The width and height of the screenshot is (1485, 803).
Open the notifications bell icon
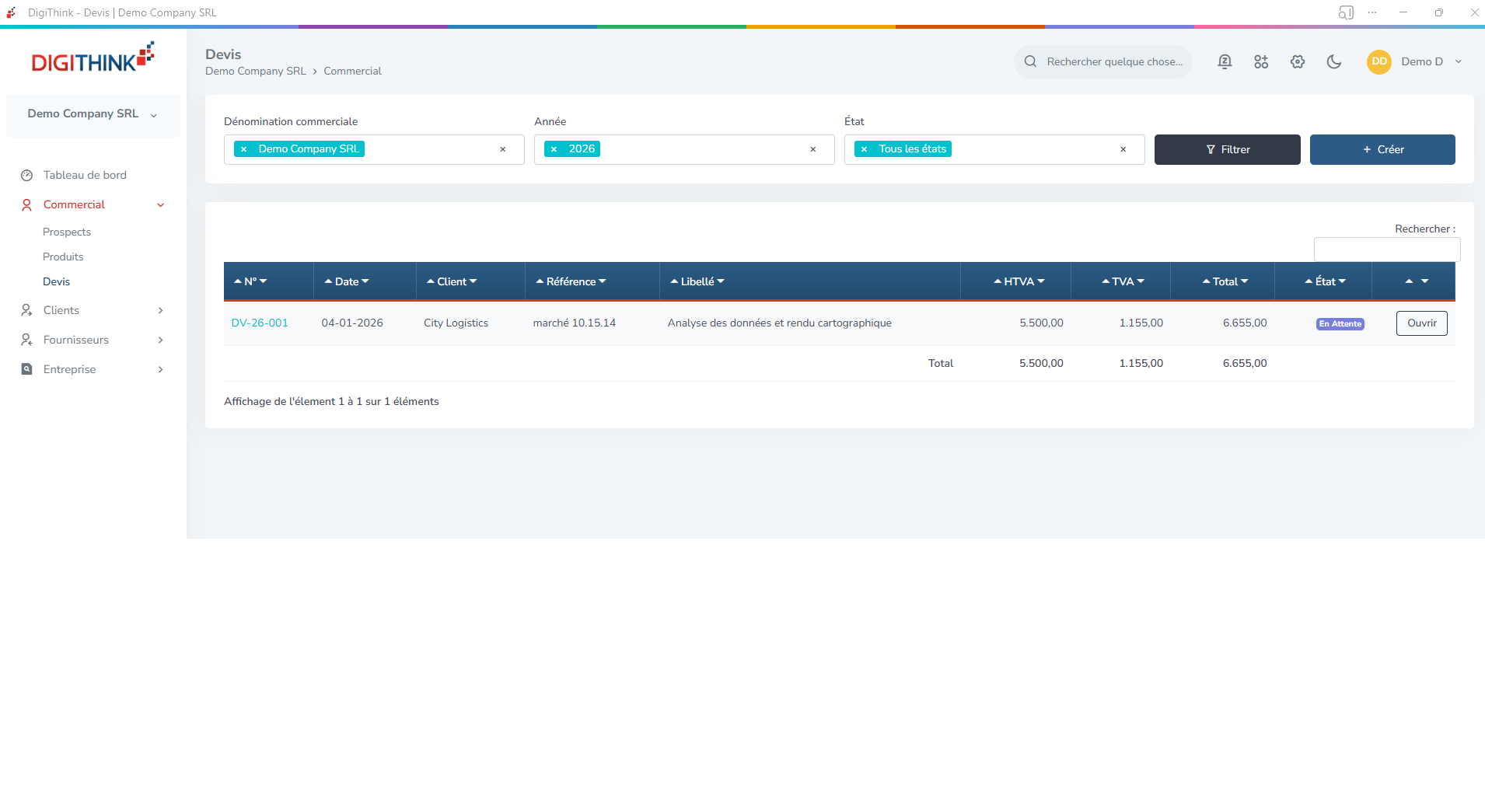click(1225, 62)
